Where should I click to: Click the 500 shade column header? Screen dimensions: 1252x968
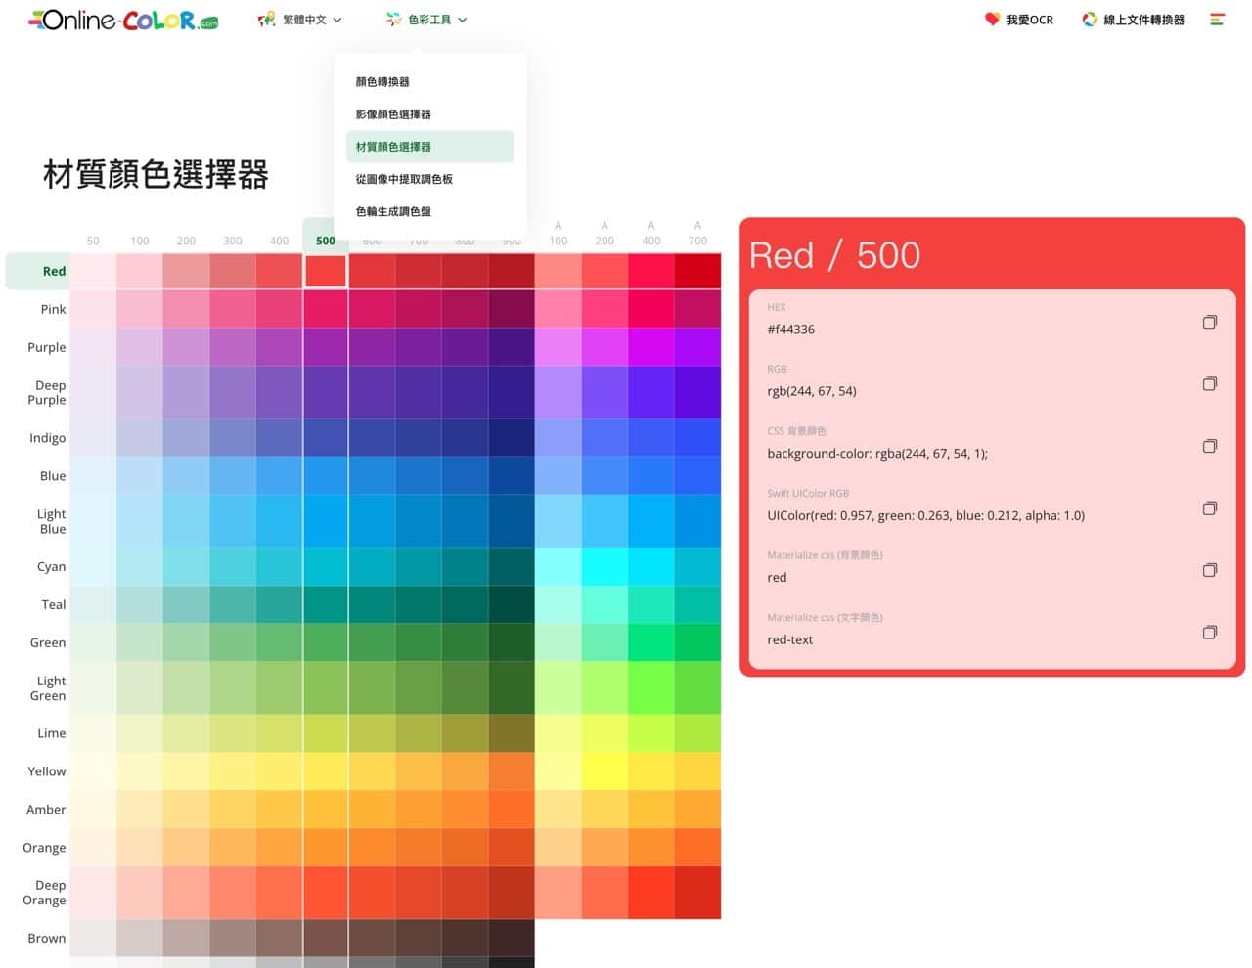point(326,241)
